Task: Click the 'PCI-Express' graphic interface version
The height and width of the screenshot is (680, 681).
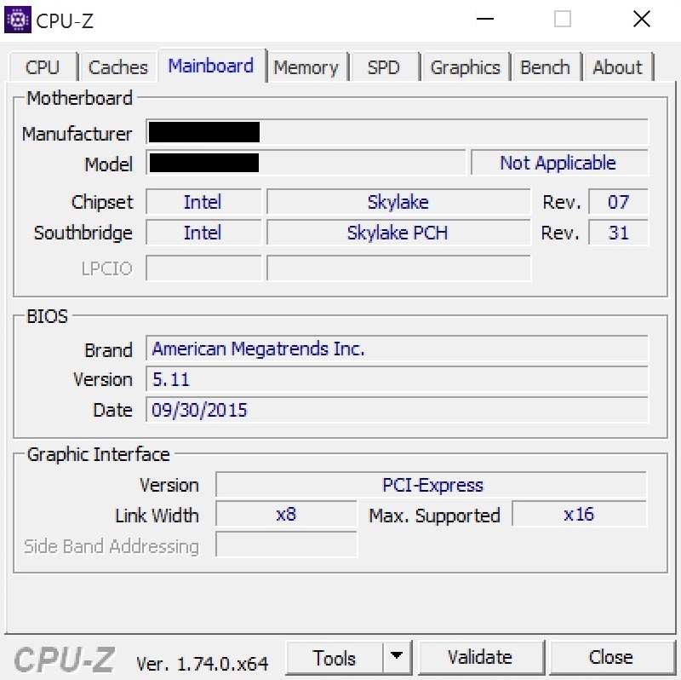Action: pyautogui.click(x=432, y=485)
